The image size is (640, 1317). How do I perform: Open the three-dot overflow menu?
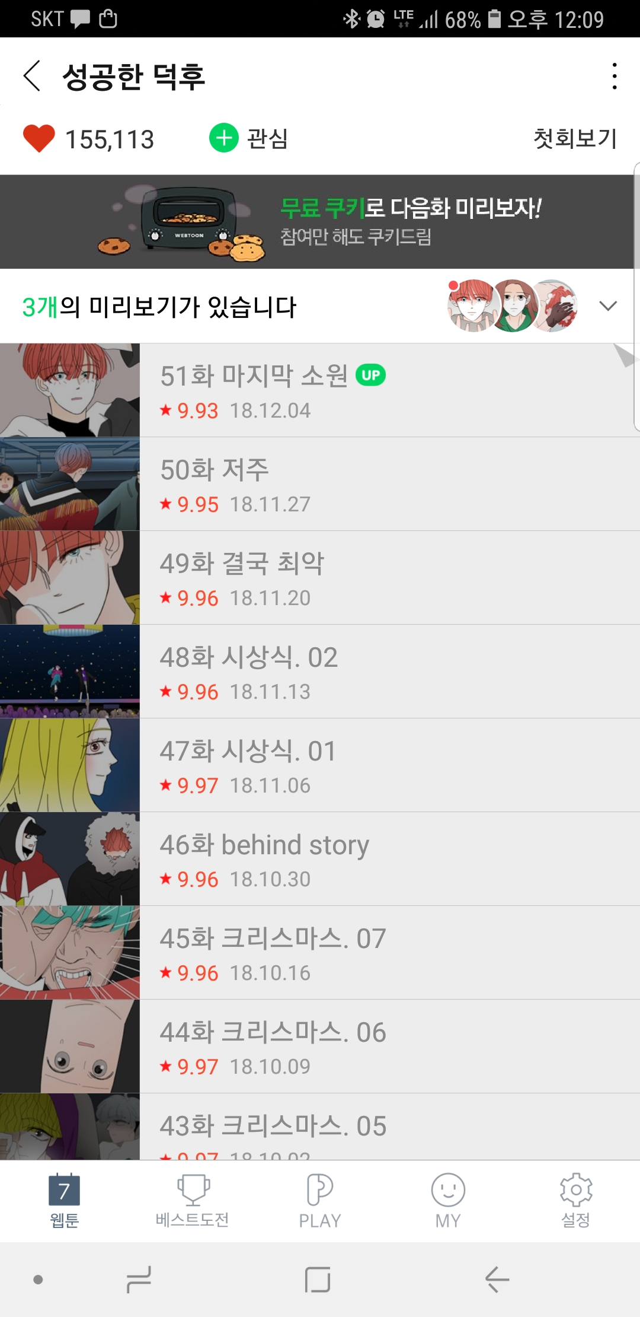pos(615,76)
